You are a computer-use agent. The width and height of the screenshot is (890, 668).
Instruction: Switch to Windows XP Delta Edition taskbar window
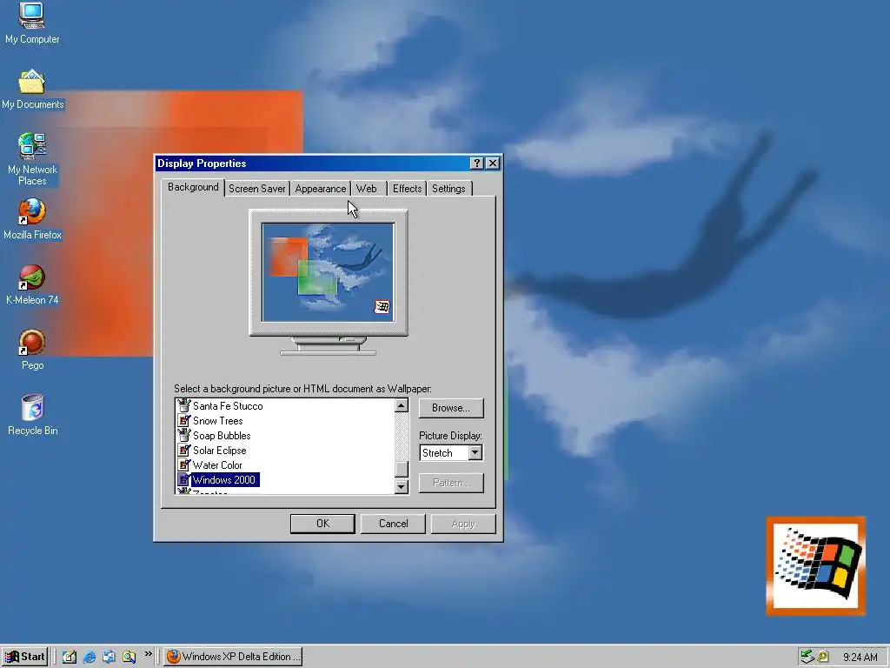tap(233, 657)
